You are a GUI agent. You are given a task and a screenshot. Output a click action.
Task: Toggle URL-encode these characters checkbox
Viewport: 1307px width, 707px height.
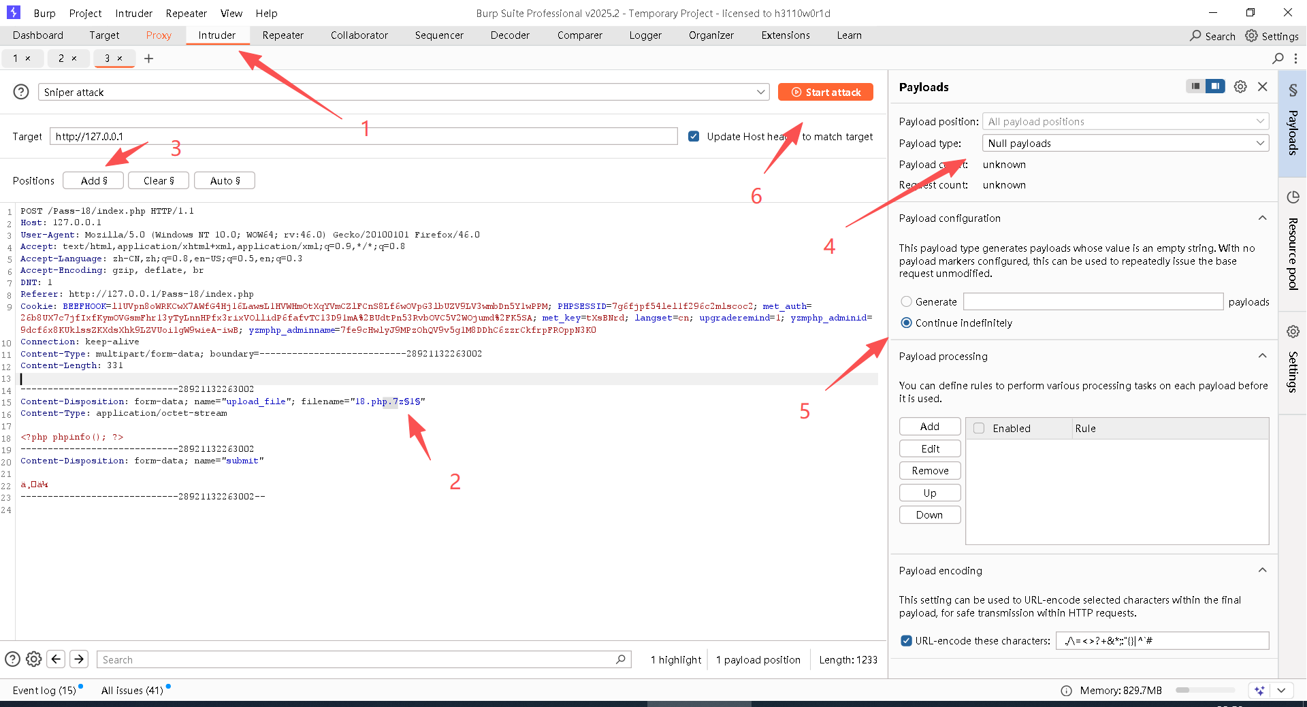tap(906, 640)
